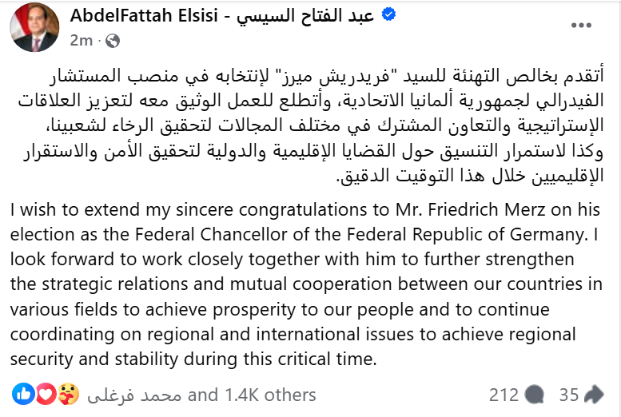
Task: Open the three-dots post options menu
Action: pyautogui.click(x=581, y=26)
